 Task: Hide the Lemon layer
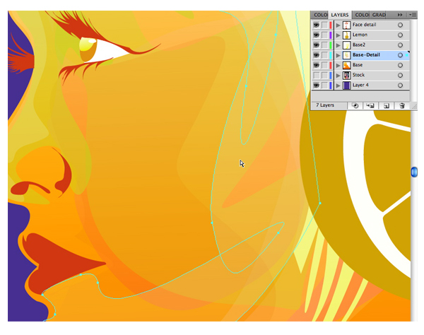[316, 35]
